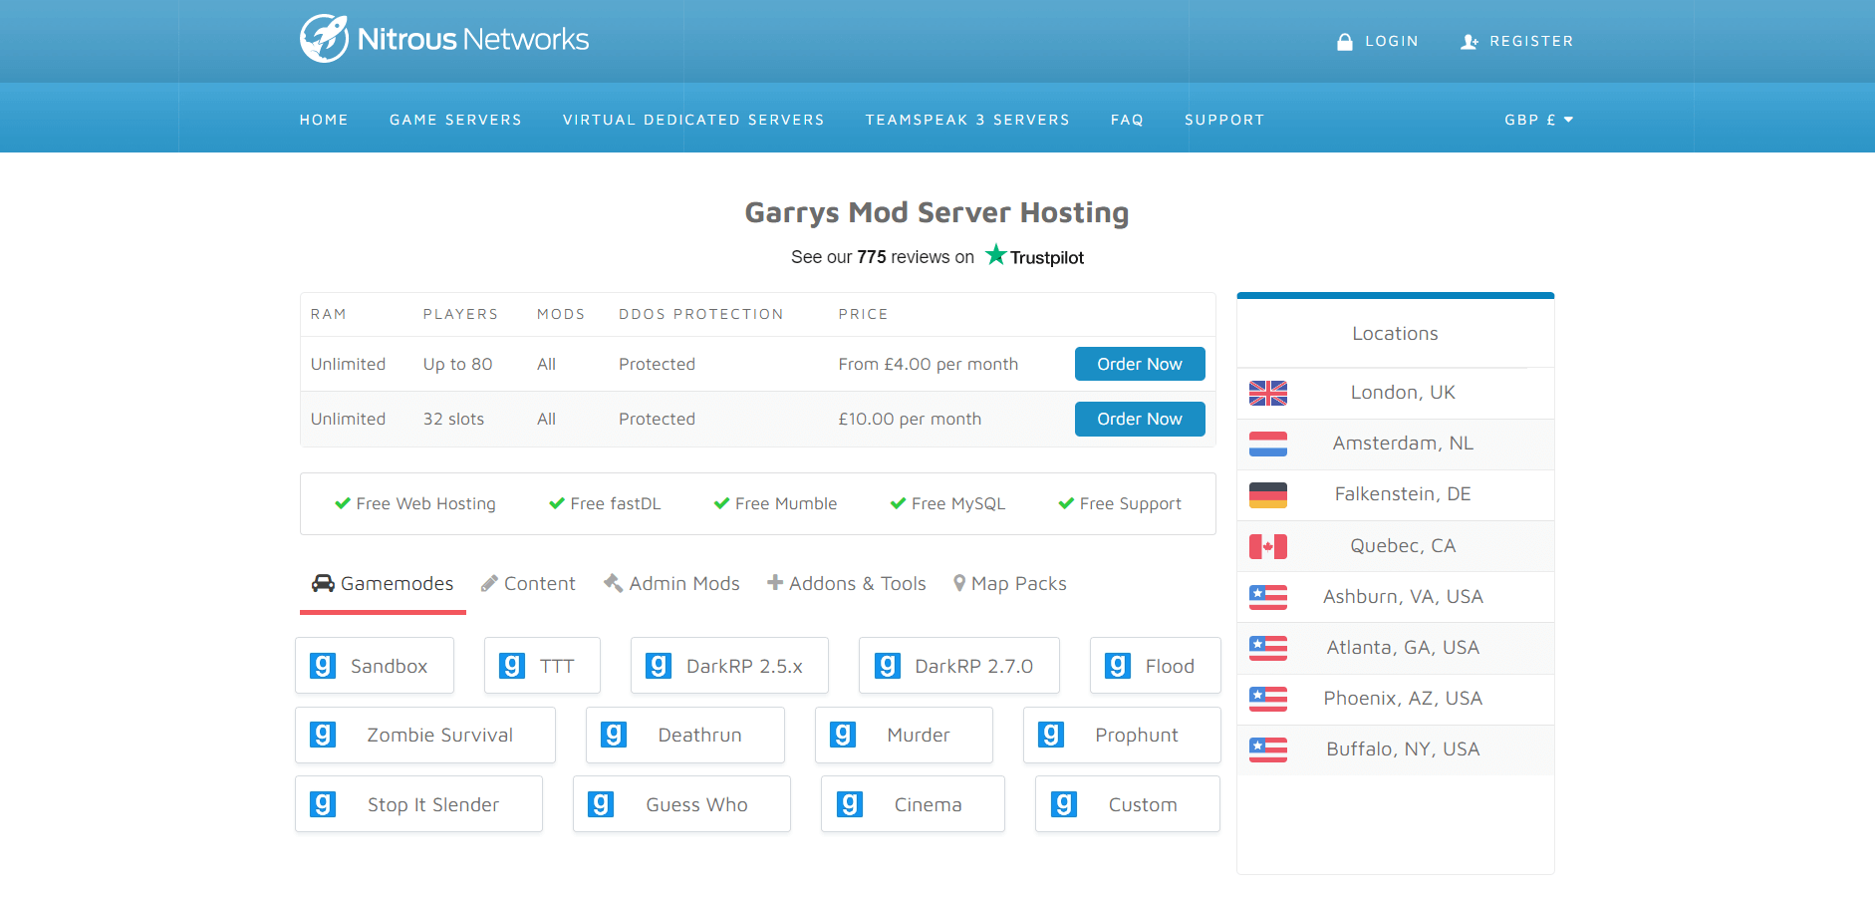Click the Garry's Mod icon on Custom

point(1064,804)
